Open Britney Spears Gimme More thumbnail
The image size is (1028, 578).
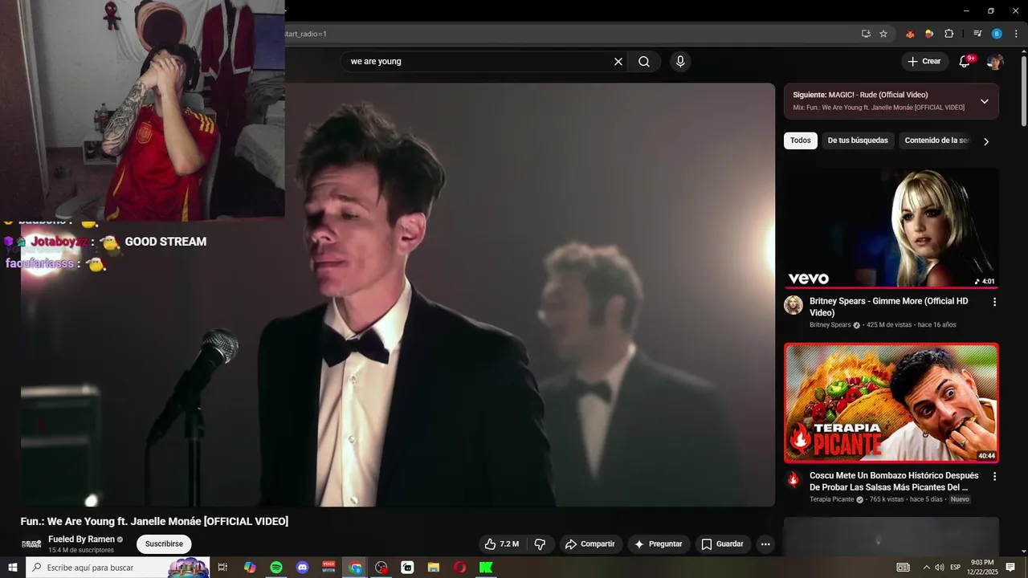pyautogui.click(x=891, y=227)
